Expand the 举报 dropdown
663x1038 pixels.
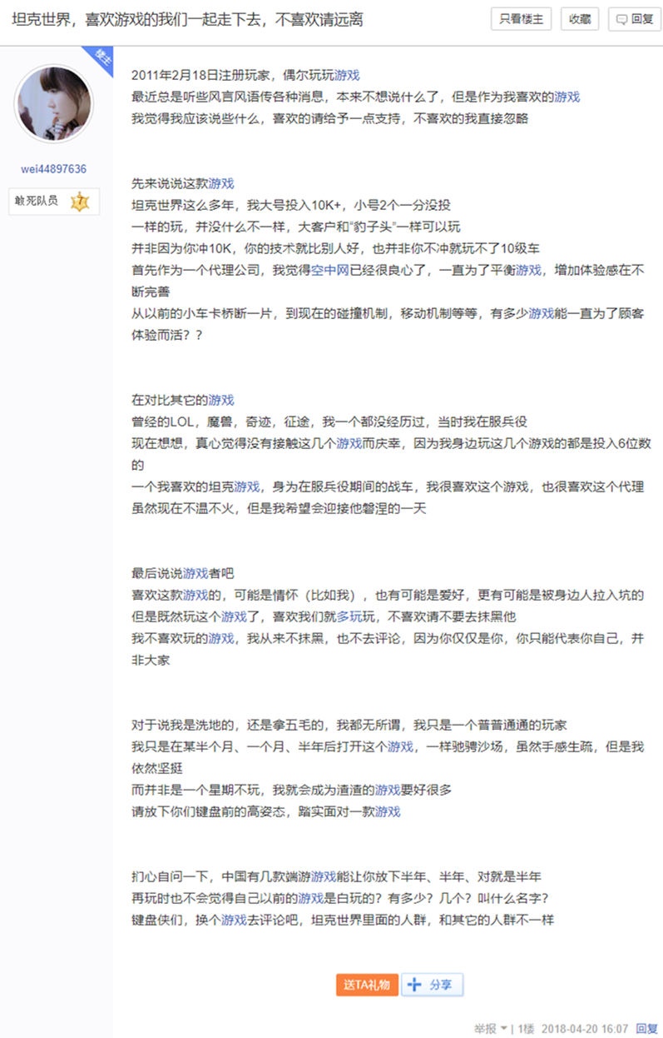pos(491,1029)
